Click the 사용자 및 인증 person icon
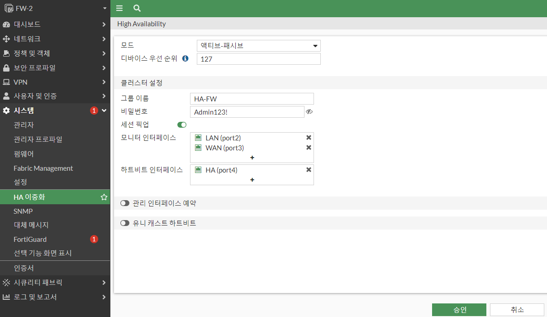Viewport: 547px width, 317px height. click(x=6, y=96)
